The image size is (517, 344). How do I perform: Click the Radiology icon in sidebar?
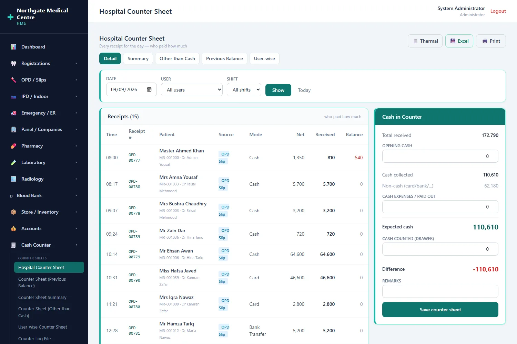[x=13, y=179]
